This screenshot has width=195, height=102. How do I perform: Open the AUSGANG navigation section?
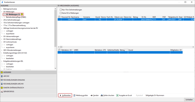pos(28,72)
